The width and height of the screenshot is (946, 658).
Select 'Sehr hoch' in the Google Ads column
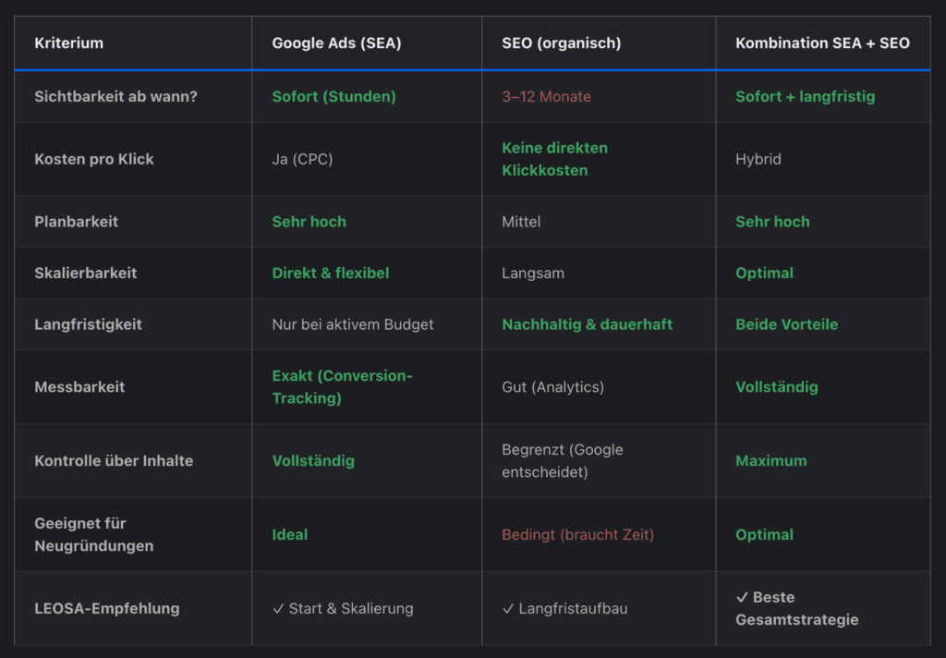[309, 222]
